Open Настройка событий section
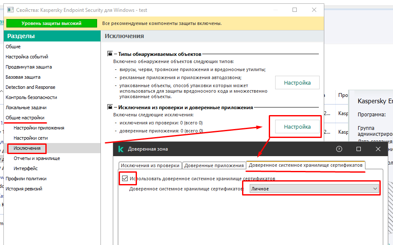Image resolution: width=393 pixels, height=245 pixels. pos(27,57)
